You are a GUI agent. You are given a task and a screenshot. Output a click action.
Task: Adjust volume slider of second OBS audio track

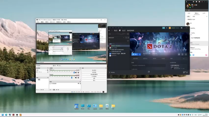72,77
